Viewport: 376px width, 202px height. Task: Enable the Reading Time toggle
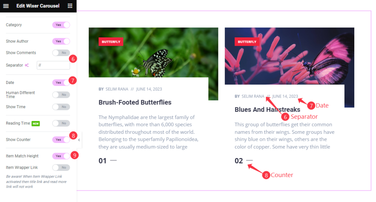pos(61,123)
